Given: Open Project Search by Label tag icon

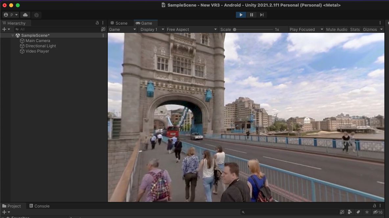Looking at the screenshot, I should pos(358,212).
